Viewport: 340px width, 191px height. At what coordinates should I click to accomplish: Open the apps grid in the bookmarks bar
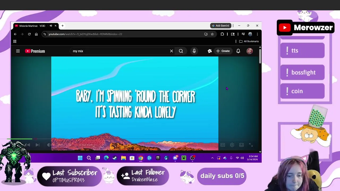pyautogui.click(x=15, y=41)
